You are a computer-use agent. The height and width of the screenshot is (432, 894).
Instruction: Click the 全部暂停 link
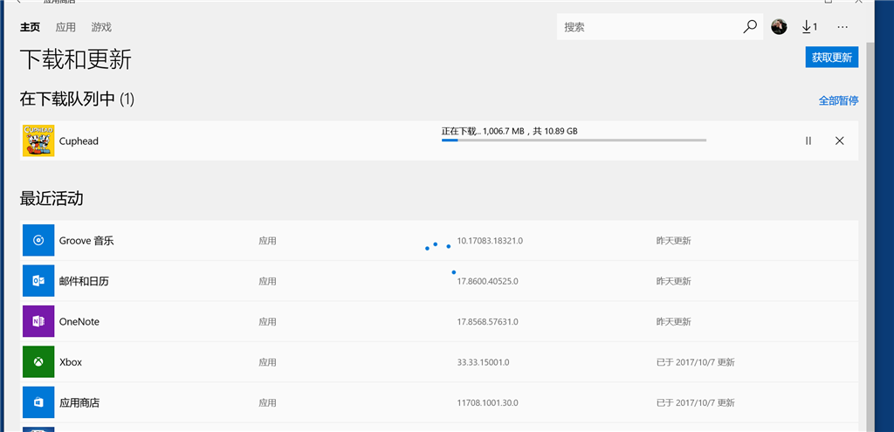click(x=838, y=101)
